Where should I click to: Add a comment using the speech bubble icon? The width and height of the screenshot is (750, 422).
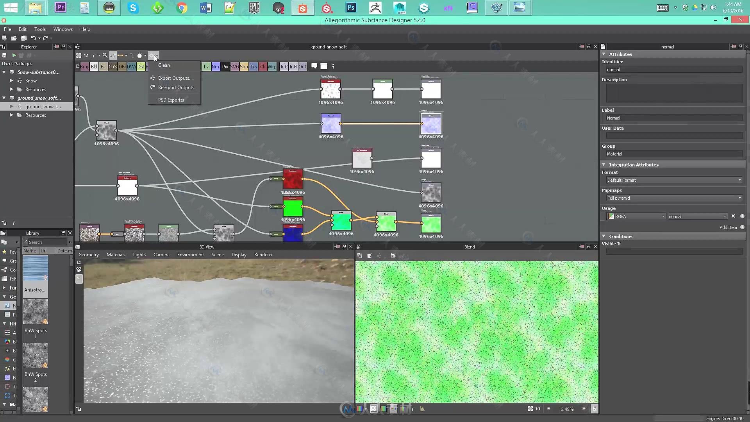pyautogui.click(x=314, y=66)
